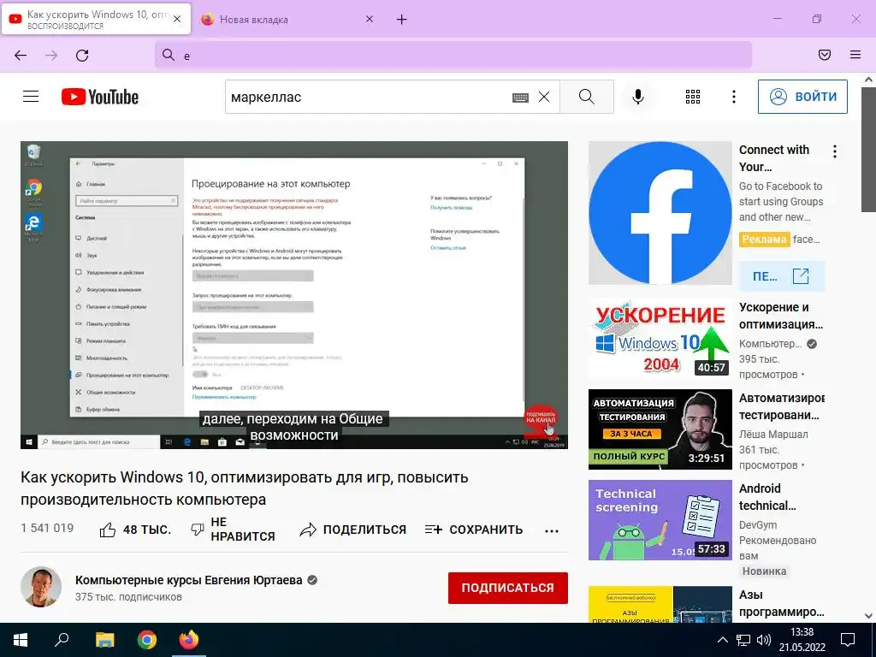Open the Windows Start menu

[21, 640]
